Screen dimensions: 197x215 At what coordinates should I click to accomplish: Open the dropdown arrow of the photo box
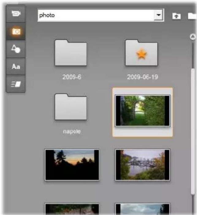click(x=158, y=15)
